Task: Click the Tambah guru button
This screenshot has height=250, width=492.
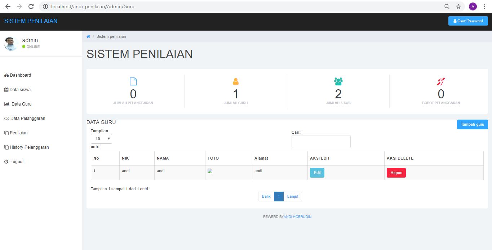Action: [472, 124]
